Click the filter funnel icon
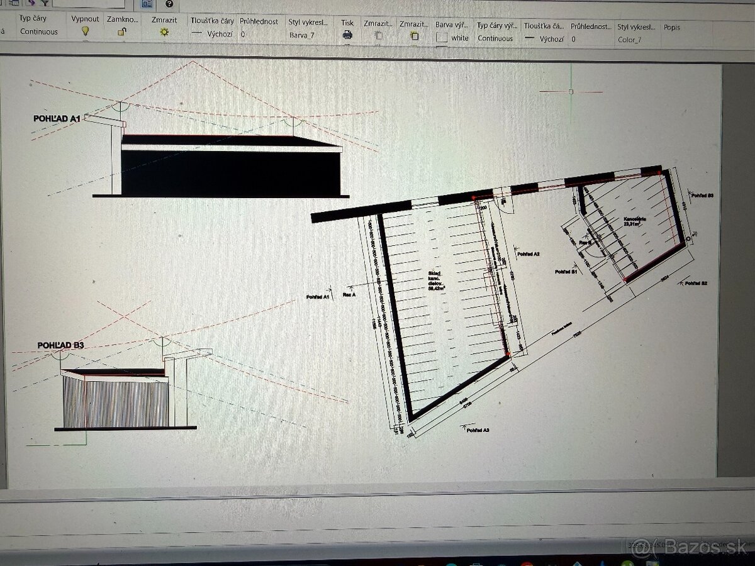 pyautogui.click(x=45, y=3)
